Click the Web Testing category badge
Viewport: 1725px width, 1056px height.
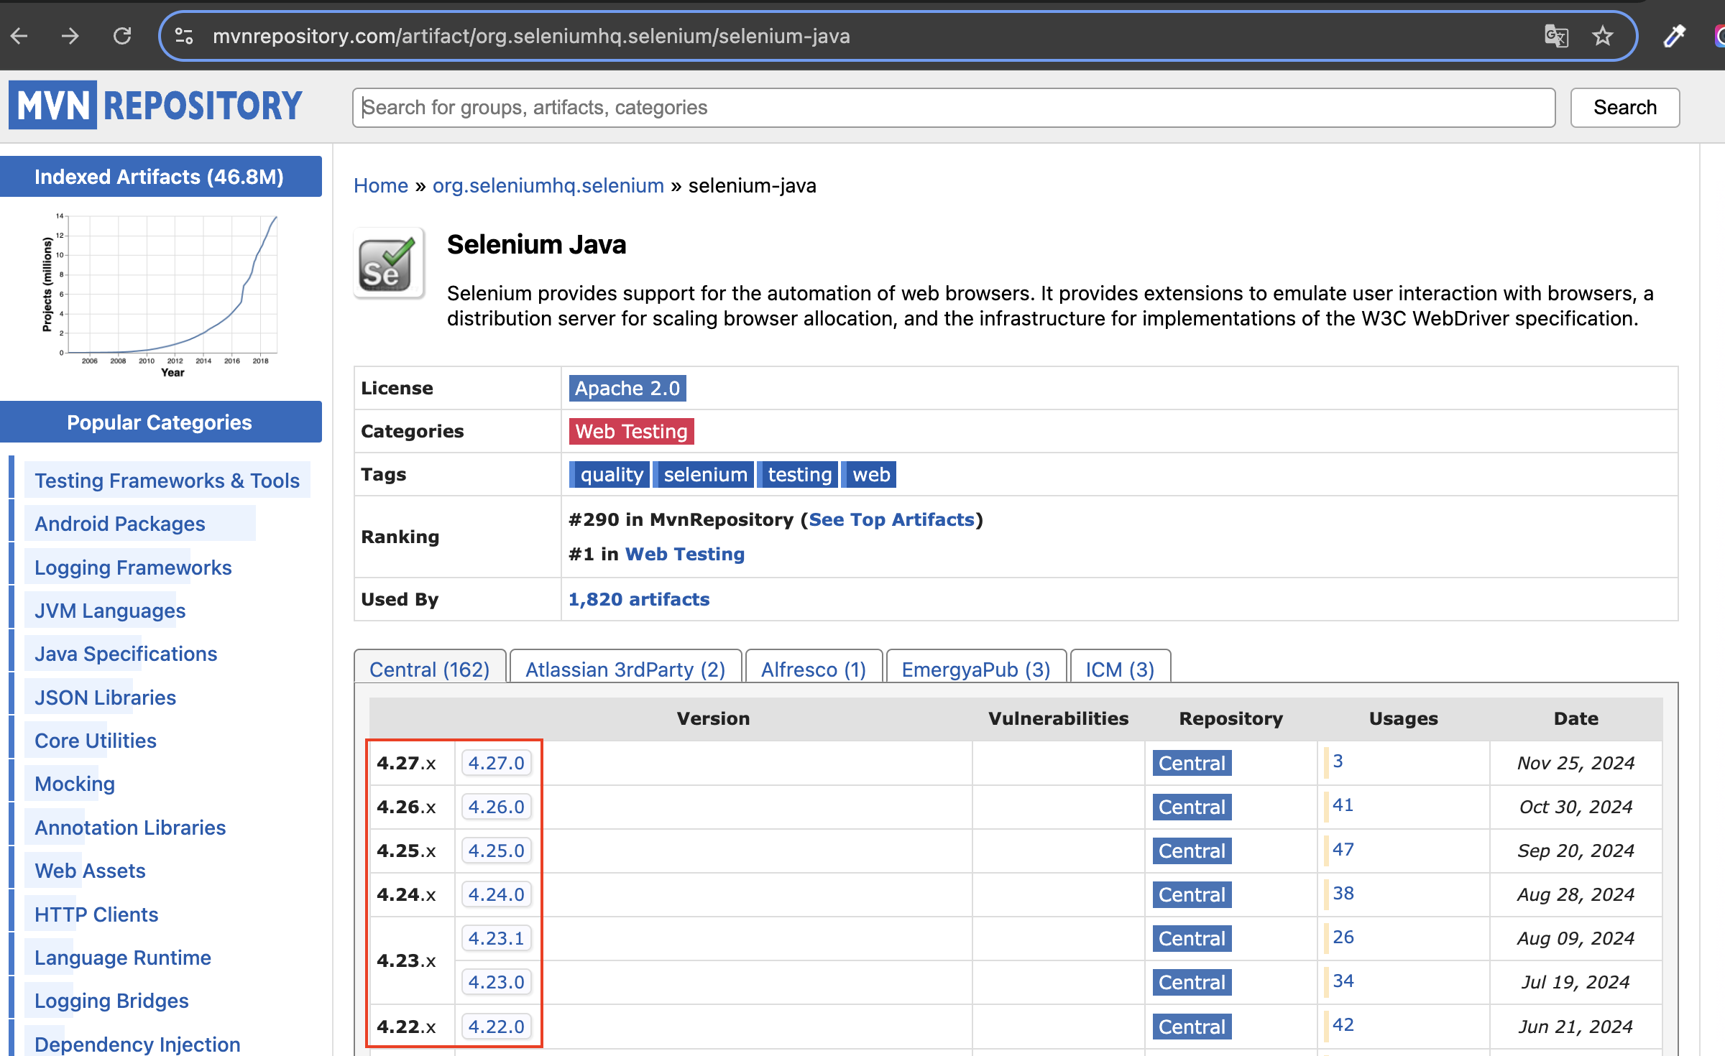click(631, 431)
